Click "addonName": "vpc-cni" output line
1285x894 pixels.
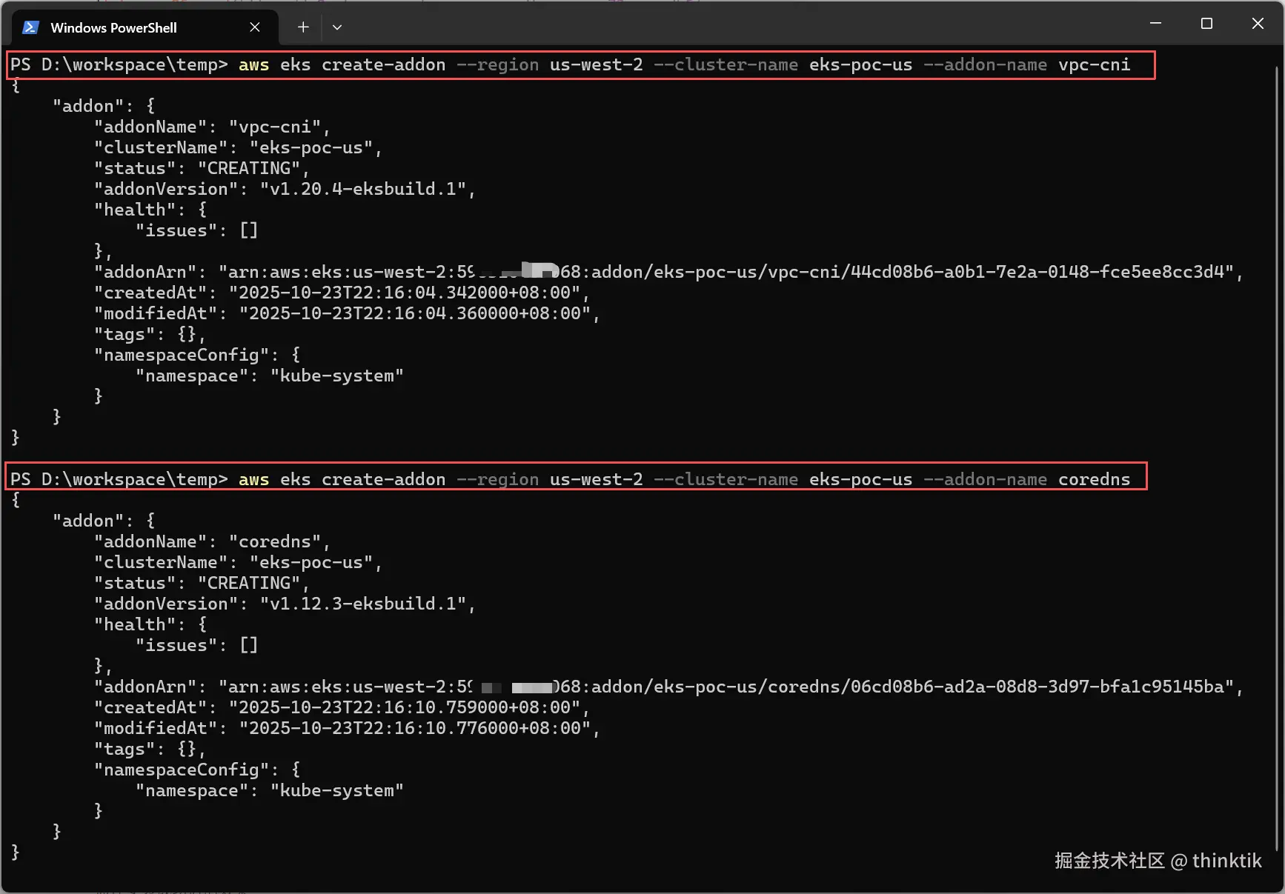coord(212,127)
